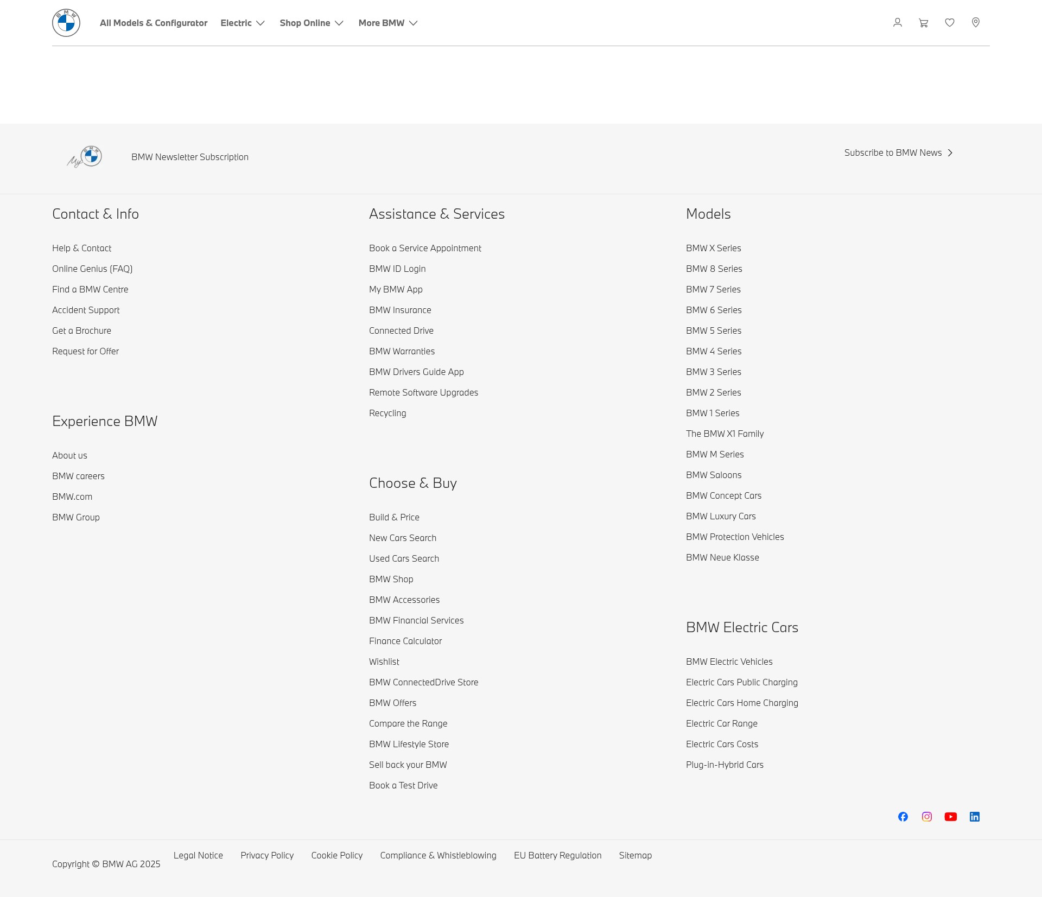Open BMW Group link
1042x897 pixels.
76,517
